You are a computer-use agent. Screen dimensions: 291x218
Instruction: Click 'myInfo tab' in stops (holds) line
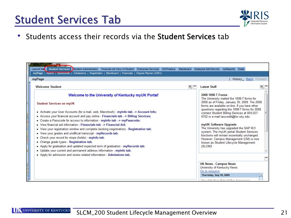97,138
